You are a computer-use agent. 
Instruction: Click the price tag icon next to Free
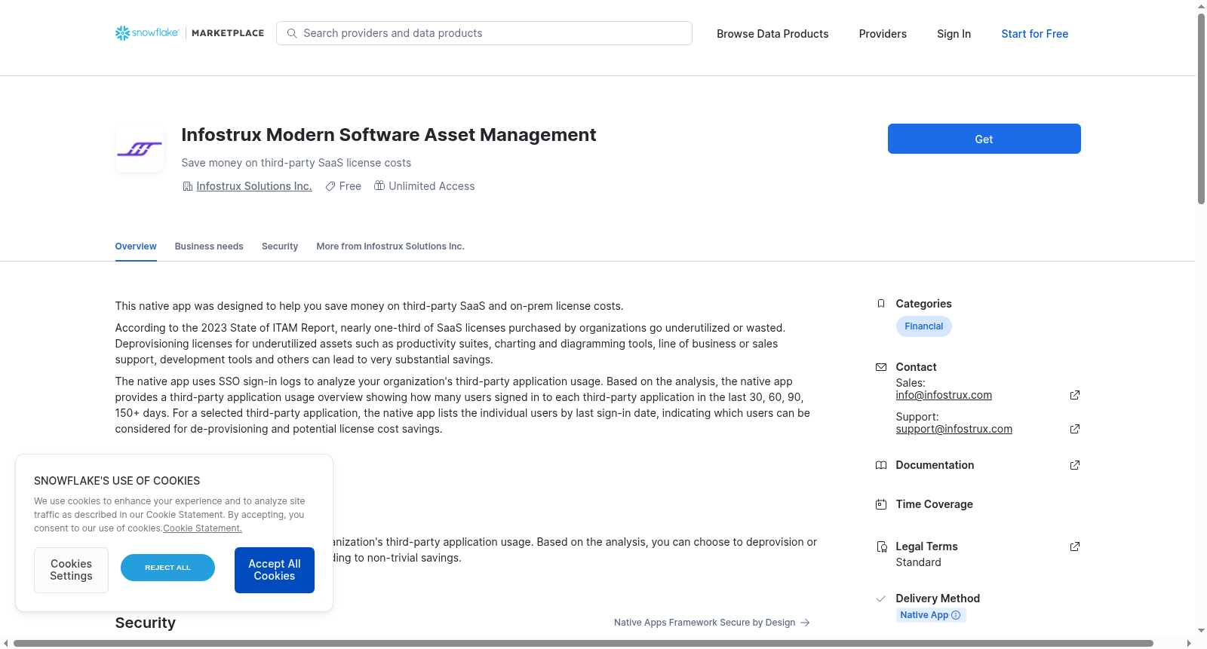pyautogui.click(x=330, y=186)
